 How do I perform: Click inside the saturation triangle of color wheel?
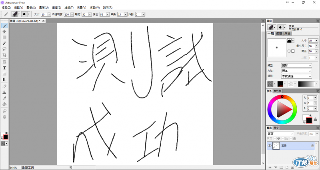point(283,109)
